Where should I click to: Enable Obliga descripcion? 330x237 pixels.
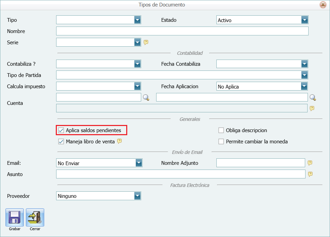click(x=221, y=130)
